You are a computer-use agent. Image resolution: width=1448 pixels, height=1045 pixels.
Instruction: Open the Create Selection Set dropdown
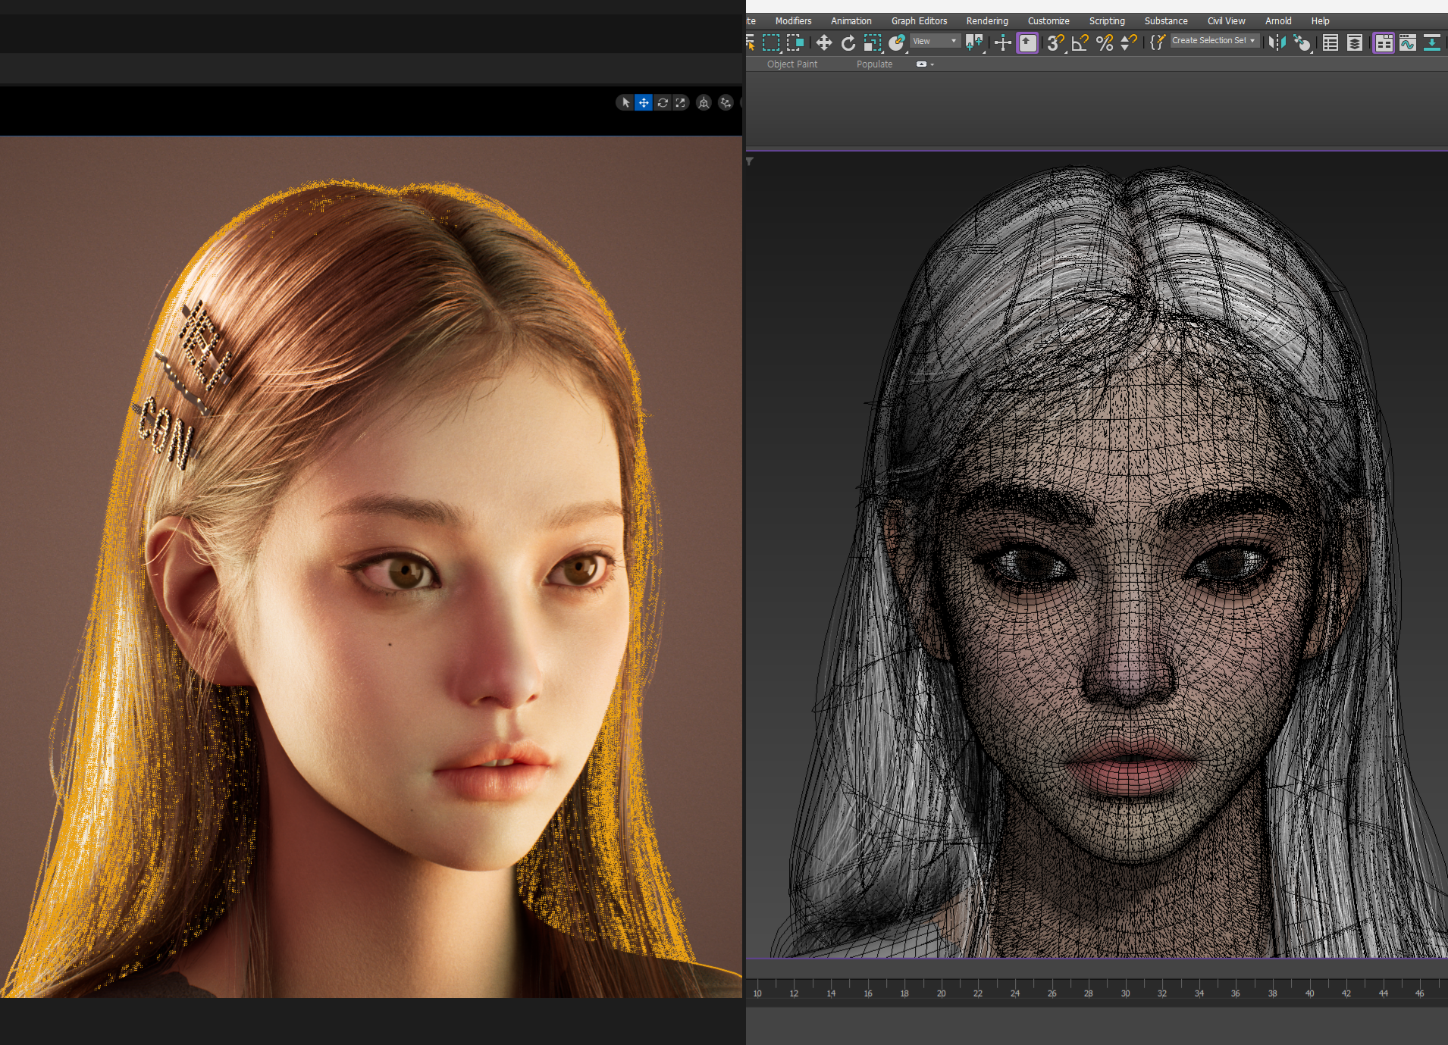coord(1215,41)
